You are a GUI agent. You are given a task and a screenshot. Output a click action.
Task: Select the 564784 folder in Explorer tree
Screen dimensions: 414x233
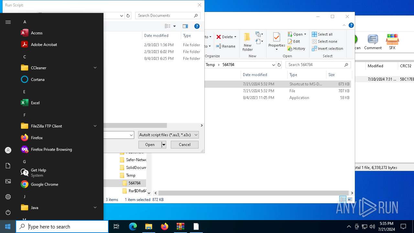point(135,183)
